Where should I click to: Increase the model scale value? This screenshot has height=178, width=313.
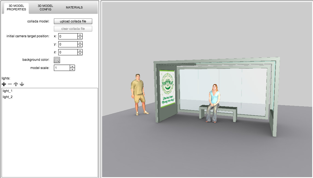pos(72,67)
